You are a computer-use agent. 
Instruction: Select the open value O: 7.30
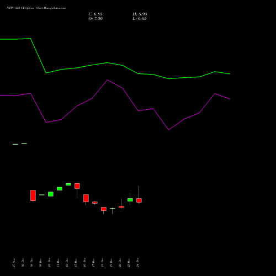click(95, 19)
